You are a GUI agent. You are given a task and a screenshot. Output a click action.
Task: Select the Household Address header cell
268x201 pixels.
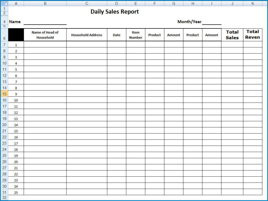(87, 34)
